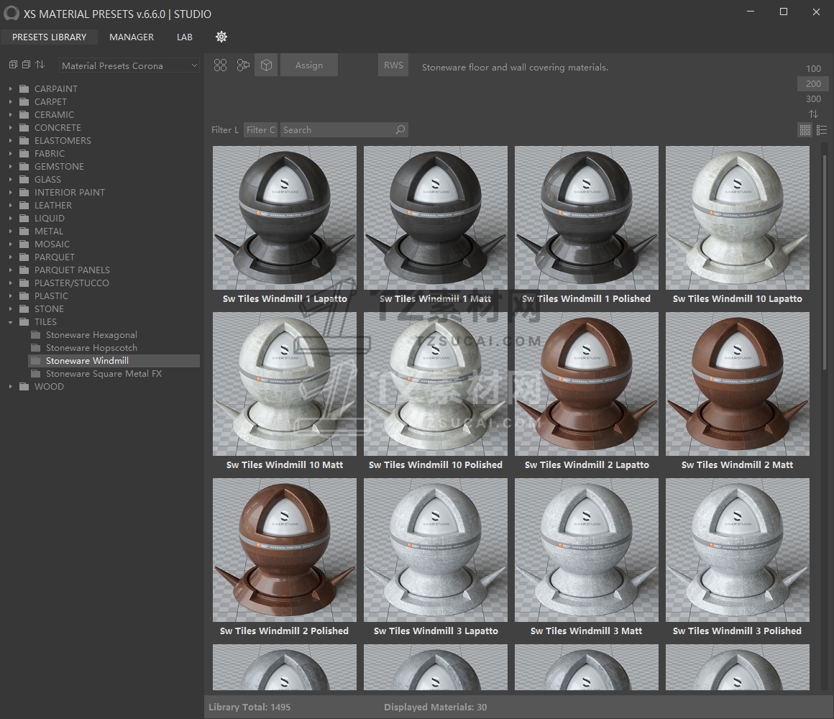The image size is (834, 719).
Task: Click the WOOD folder icon
Action: click(x=24, y=386)
